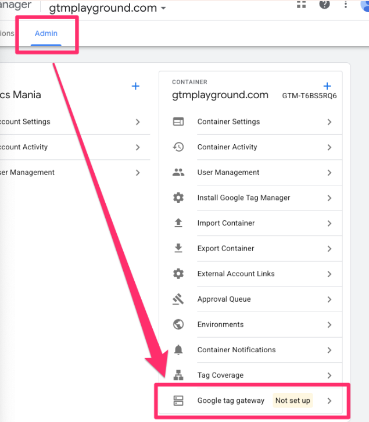The image size is (369, 422).
Task: Expand the Install Google Tag Manager chevron
Action: point(329,198)
